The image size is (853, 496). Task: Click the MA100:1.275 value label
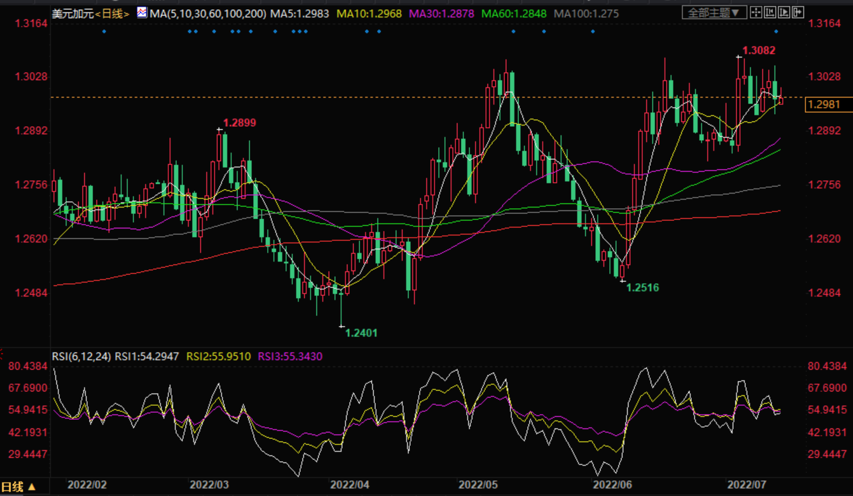pyautogui.click(x=587, y=13)
